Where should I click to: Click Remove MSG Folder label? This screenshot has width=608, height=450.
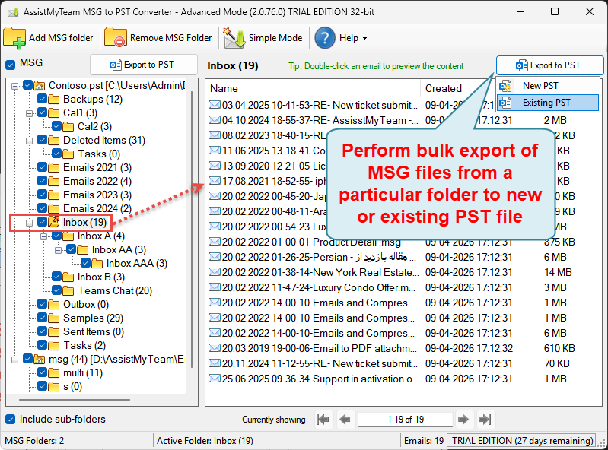tap(171, 37)
